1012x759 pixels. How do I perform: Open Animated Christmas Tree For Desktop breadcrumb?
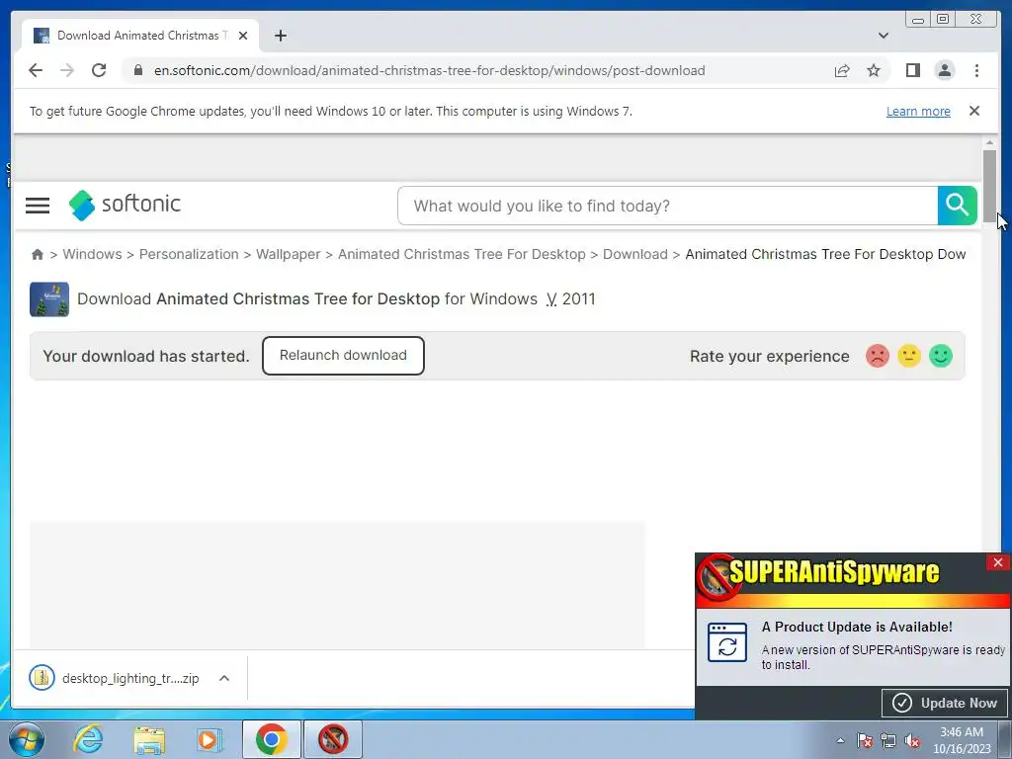462,254
